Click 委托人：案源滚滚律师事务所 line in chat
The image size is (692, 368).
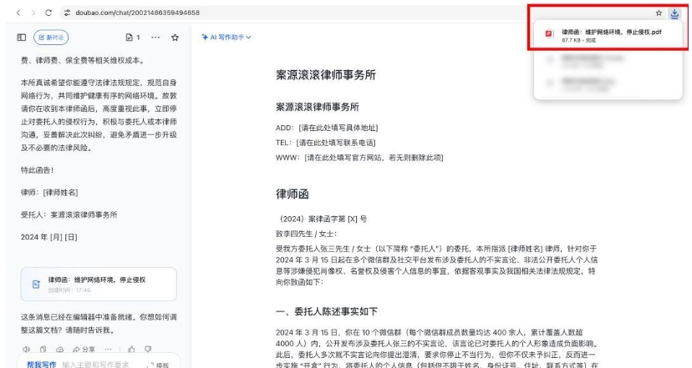69,214
